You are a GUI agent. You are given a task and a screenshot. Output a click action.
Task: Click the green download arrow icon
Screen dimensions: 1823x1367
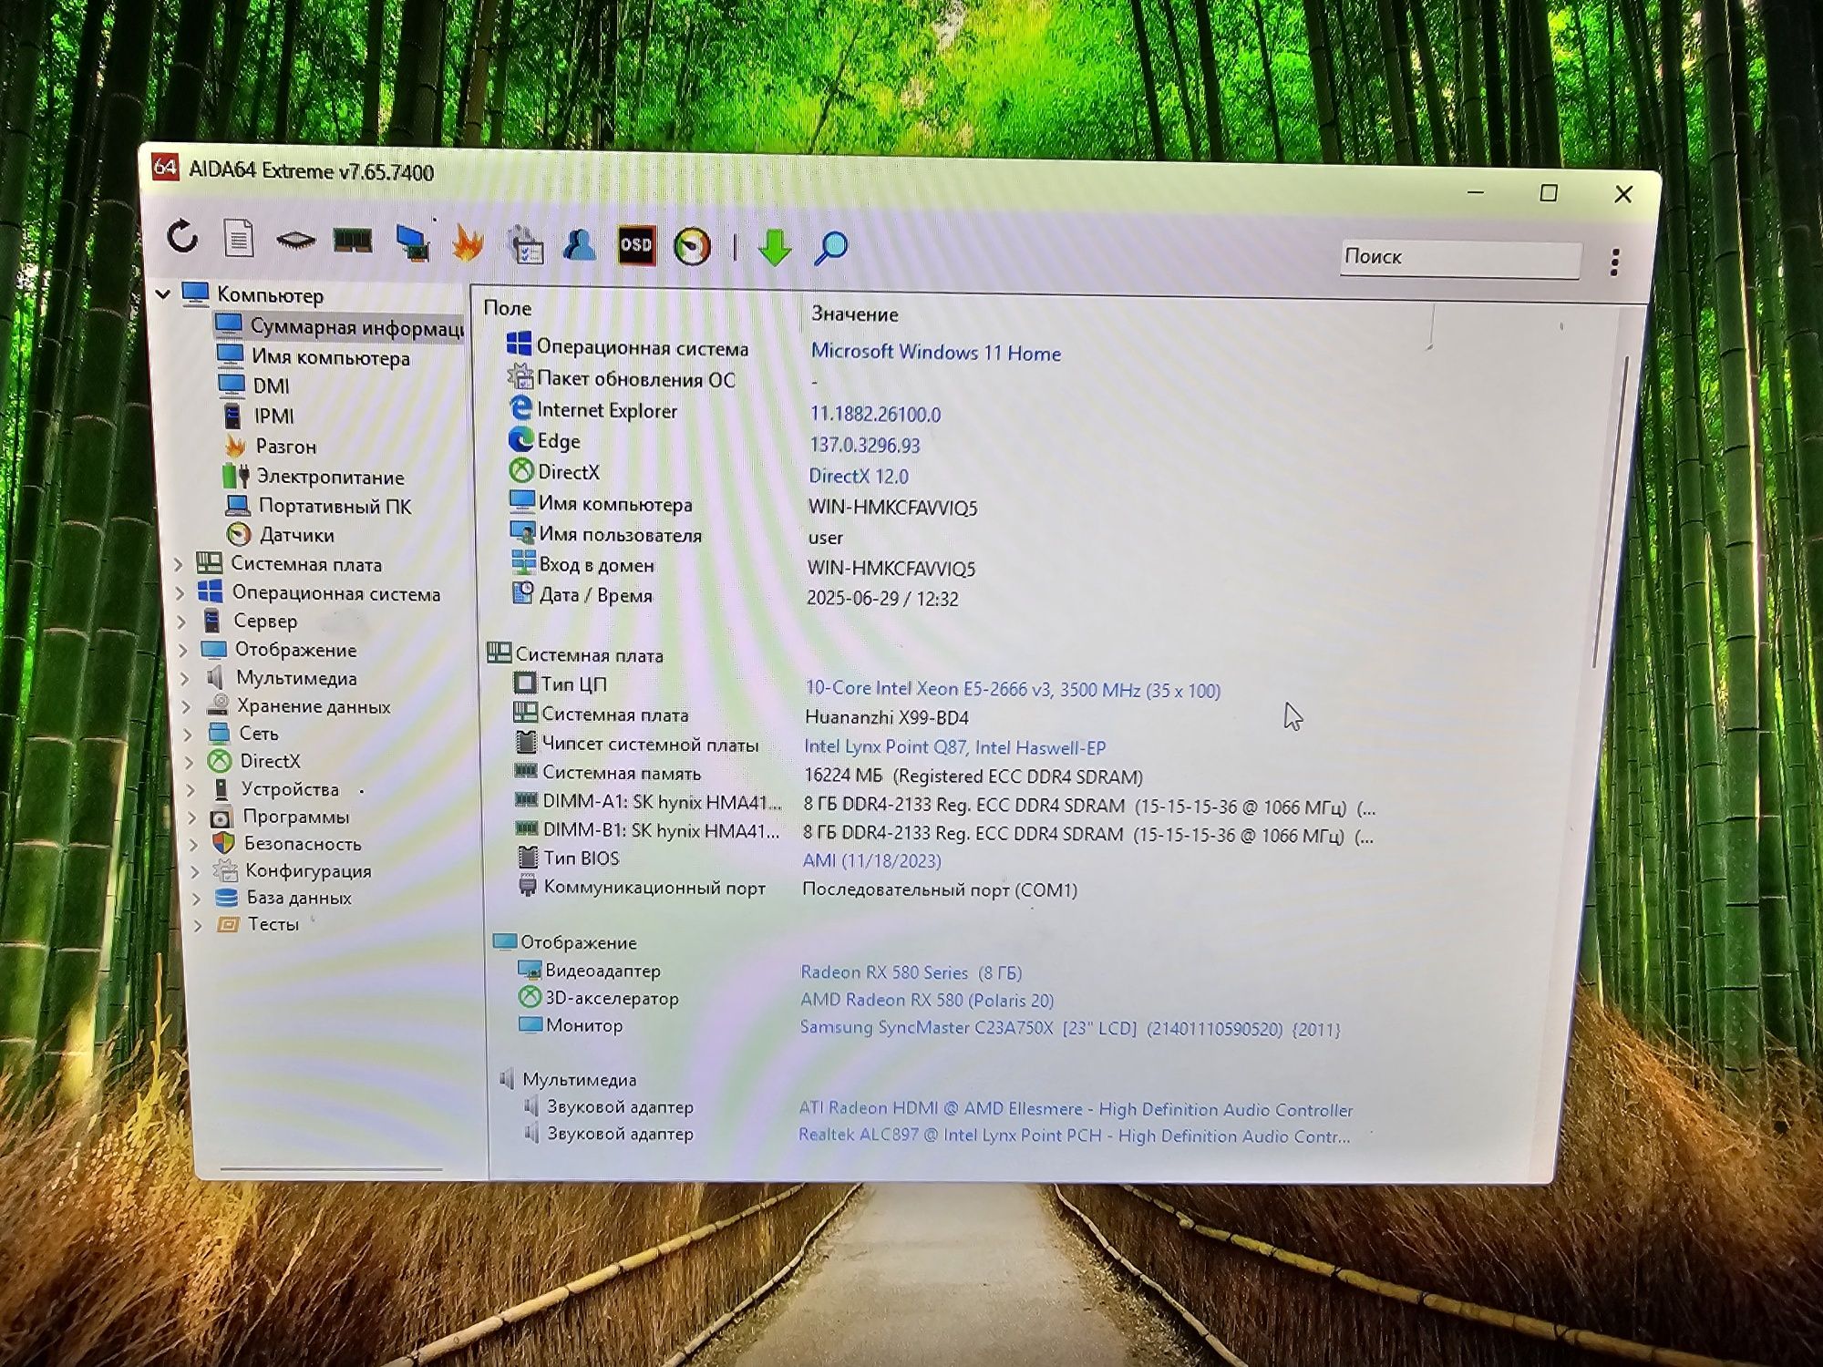pos(775,248)
